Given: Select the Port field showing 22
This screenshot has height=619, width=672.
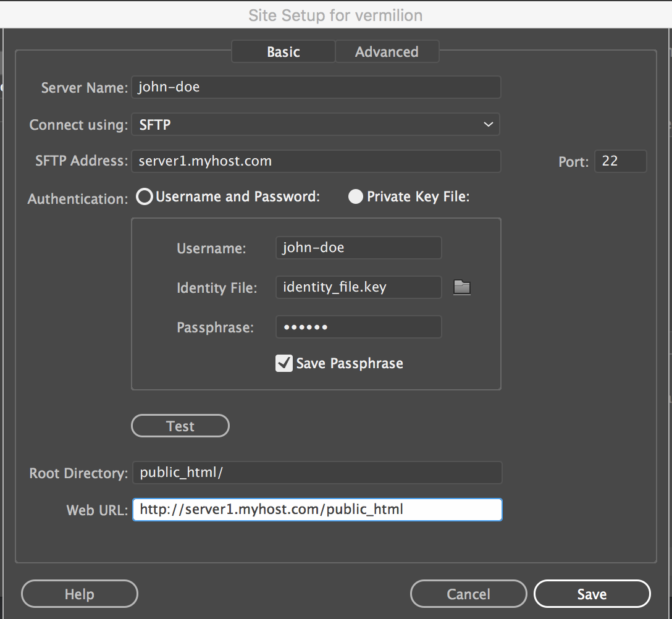Looking at the screenshot, I should point(620,161).
